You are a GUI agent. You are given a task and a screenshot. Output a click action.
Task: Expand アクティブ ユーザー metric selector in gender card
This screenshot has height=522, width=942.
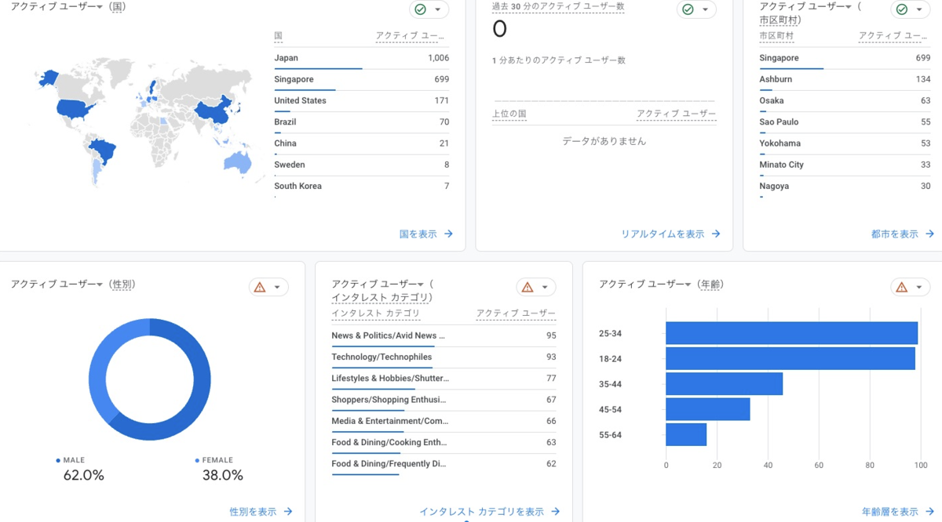tap(57, 285)
